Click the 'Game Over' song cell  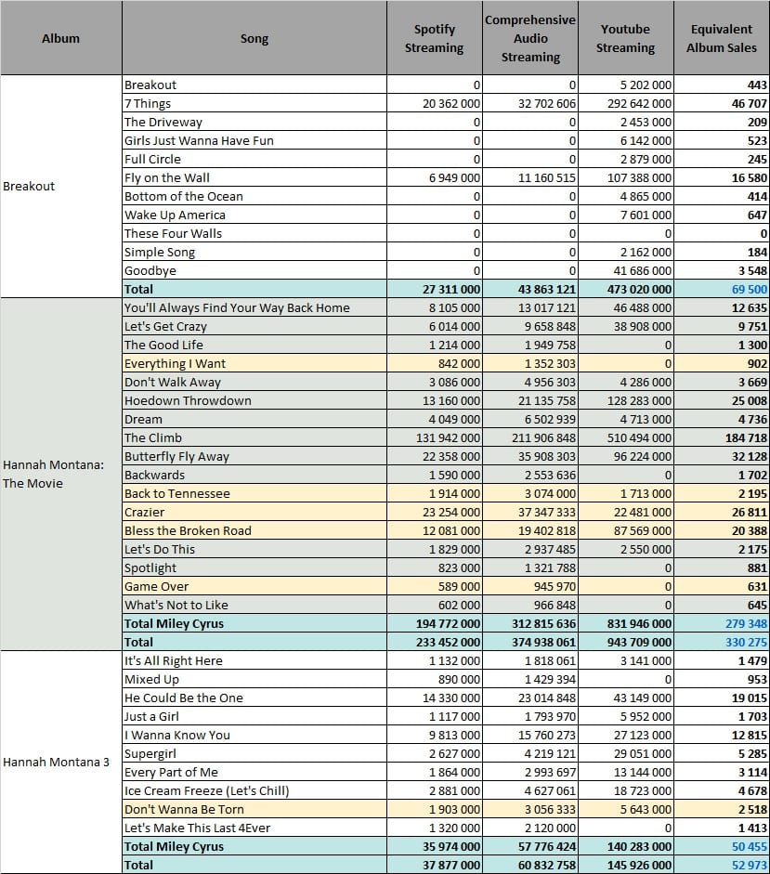(x=254, y=586)
